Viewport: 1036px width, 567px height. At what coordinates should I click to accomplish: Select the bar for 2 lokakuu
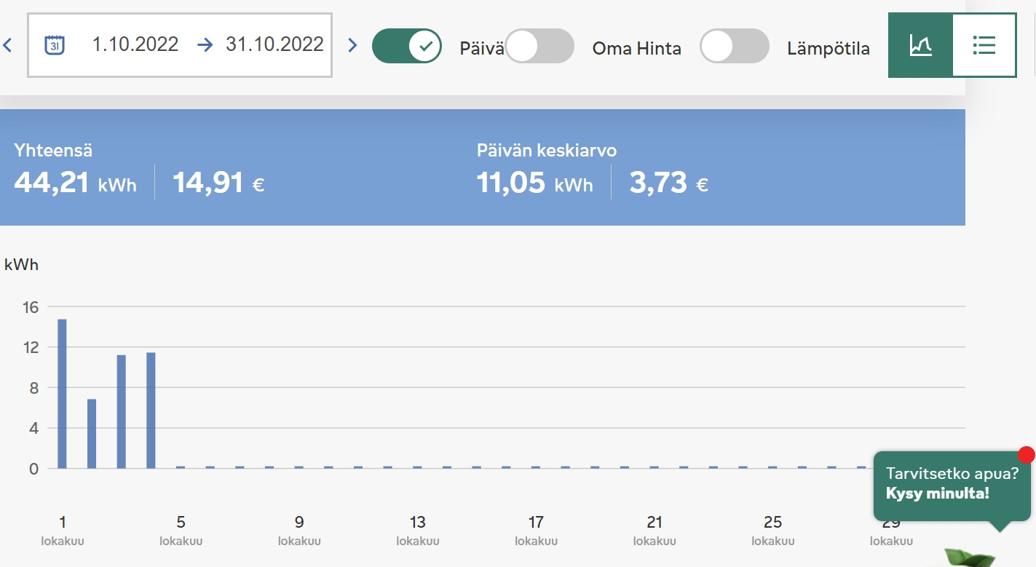[92, 434]
